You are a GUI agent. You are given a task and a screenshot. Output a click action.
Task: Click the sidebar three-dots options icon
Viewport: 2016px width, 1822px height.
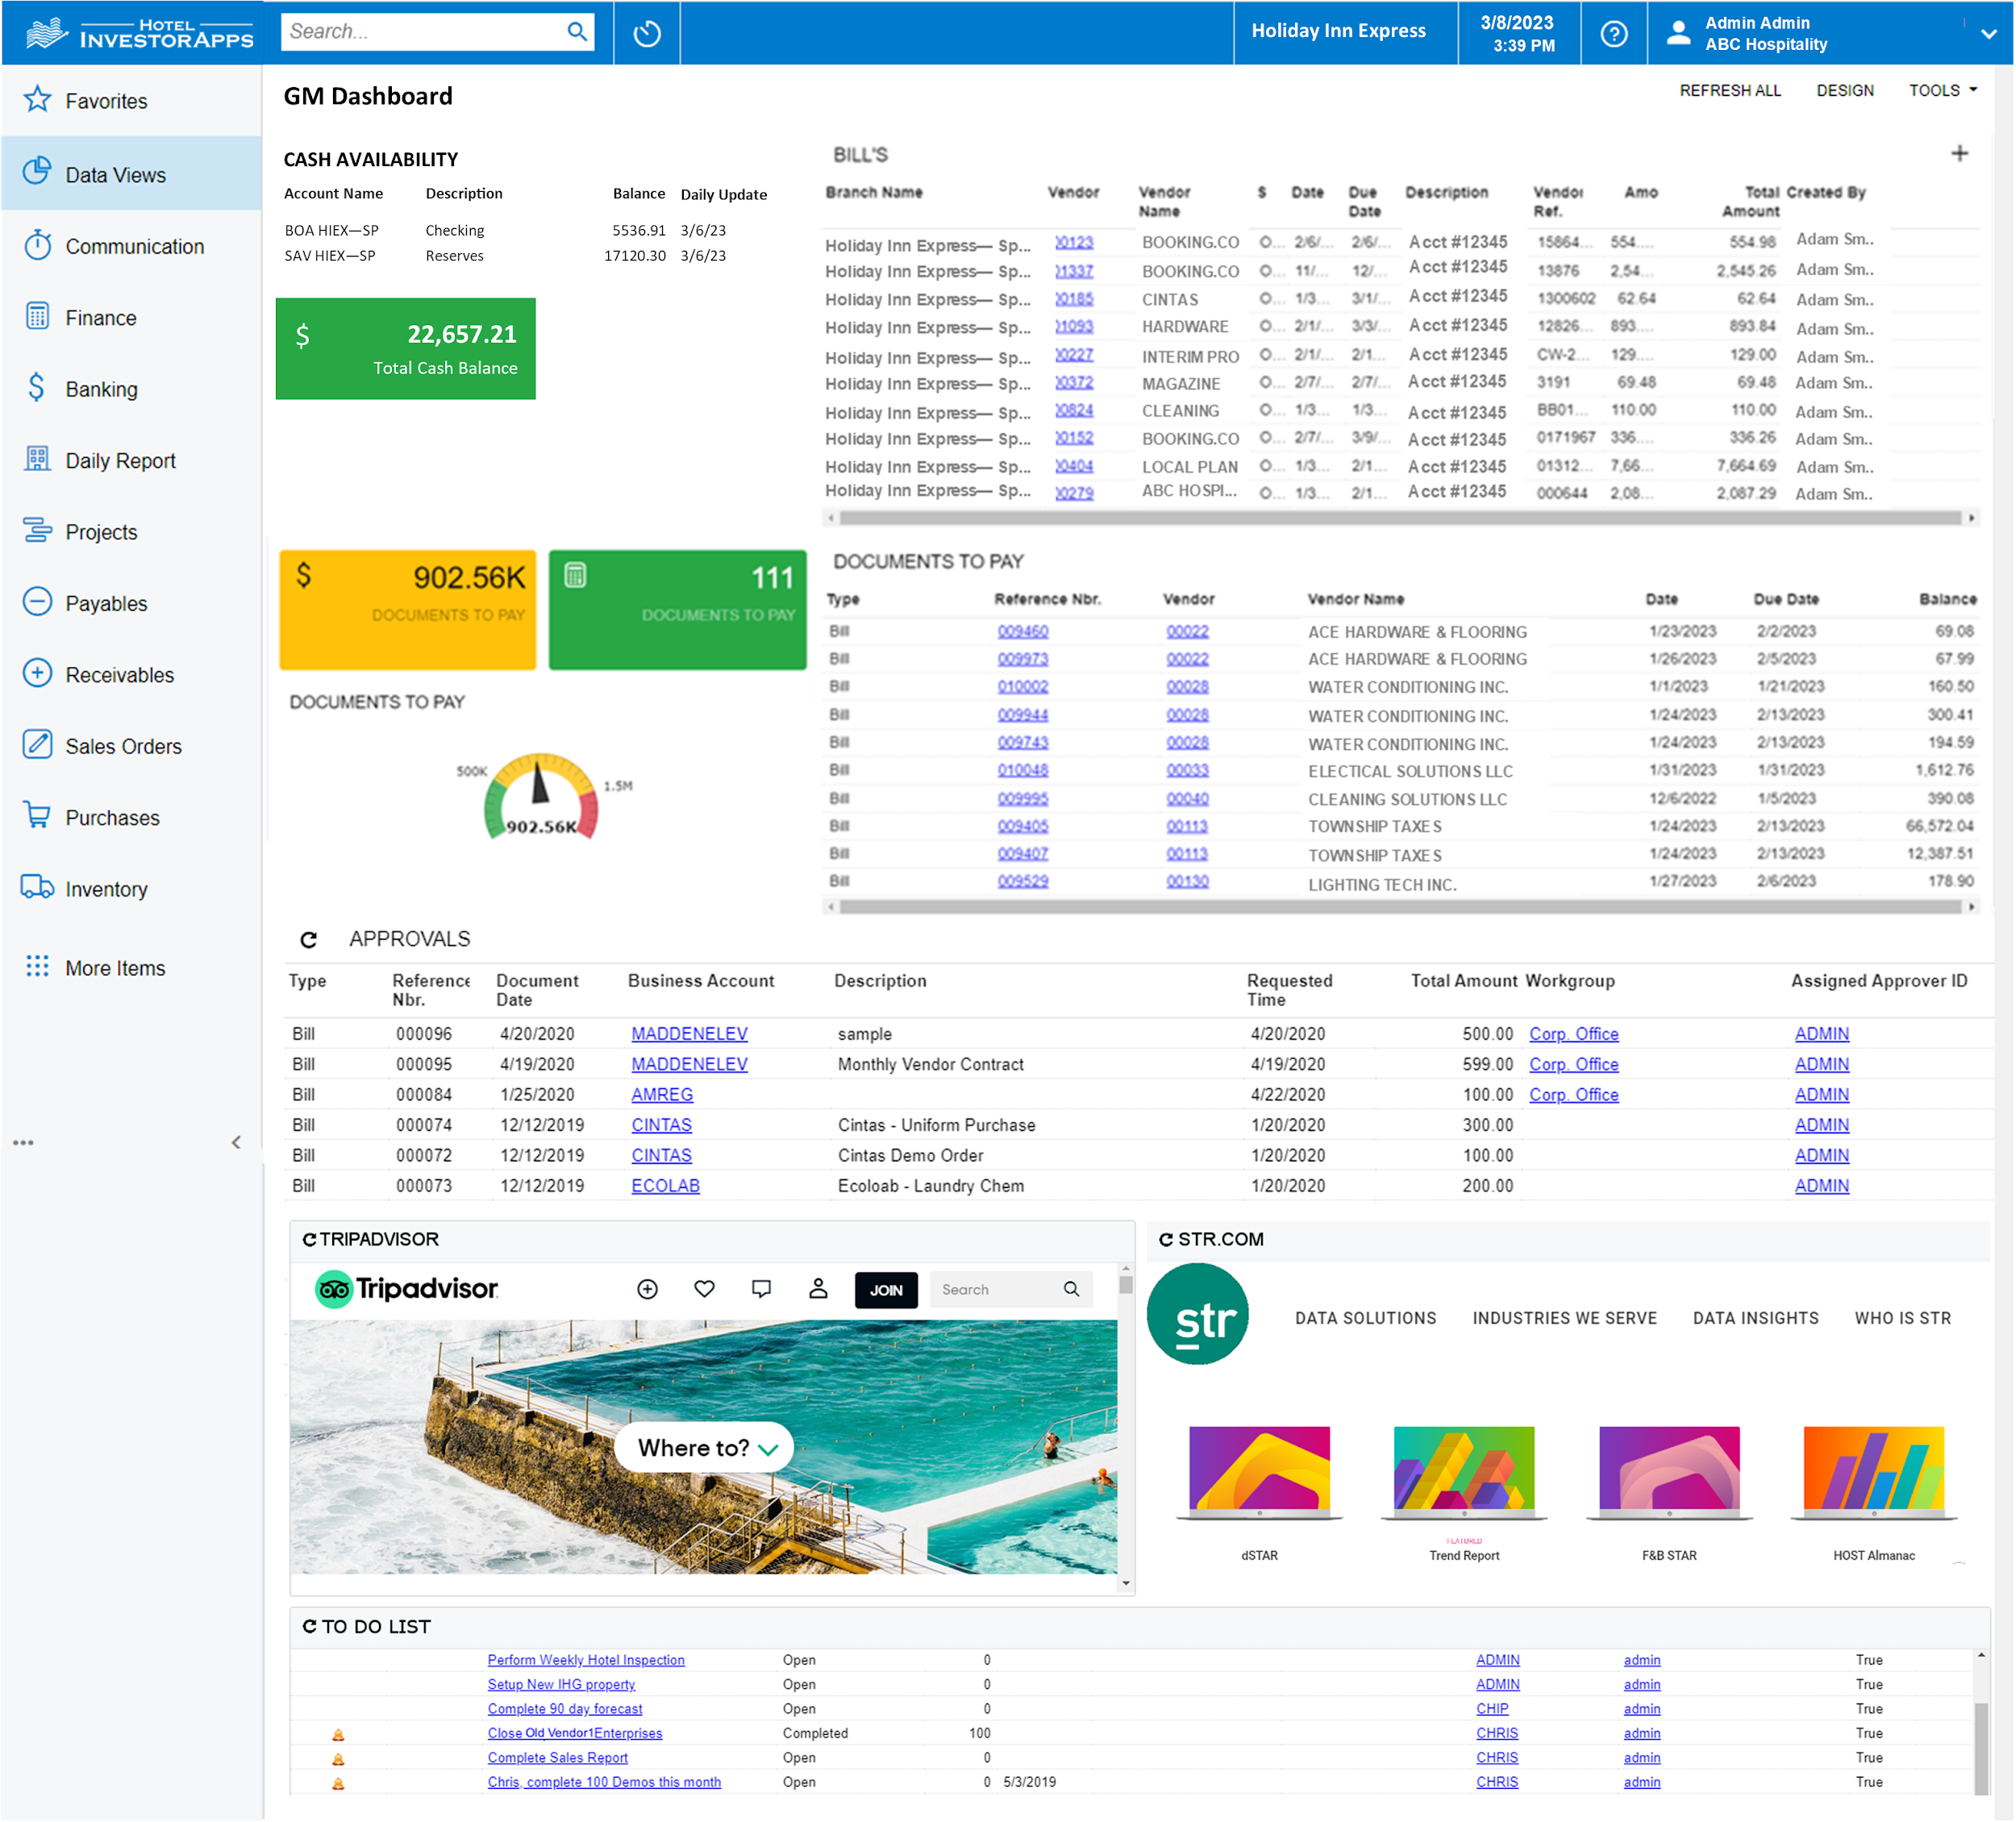[23, 1143]
